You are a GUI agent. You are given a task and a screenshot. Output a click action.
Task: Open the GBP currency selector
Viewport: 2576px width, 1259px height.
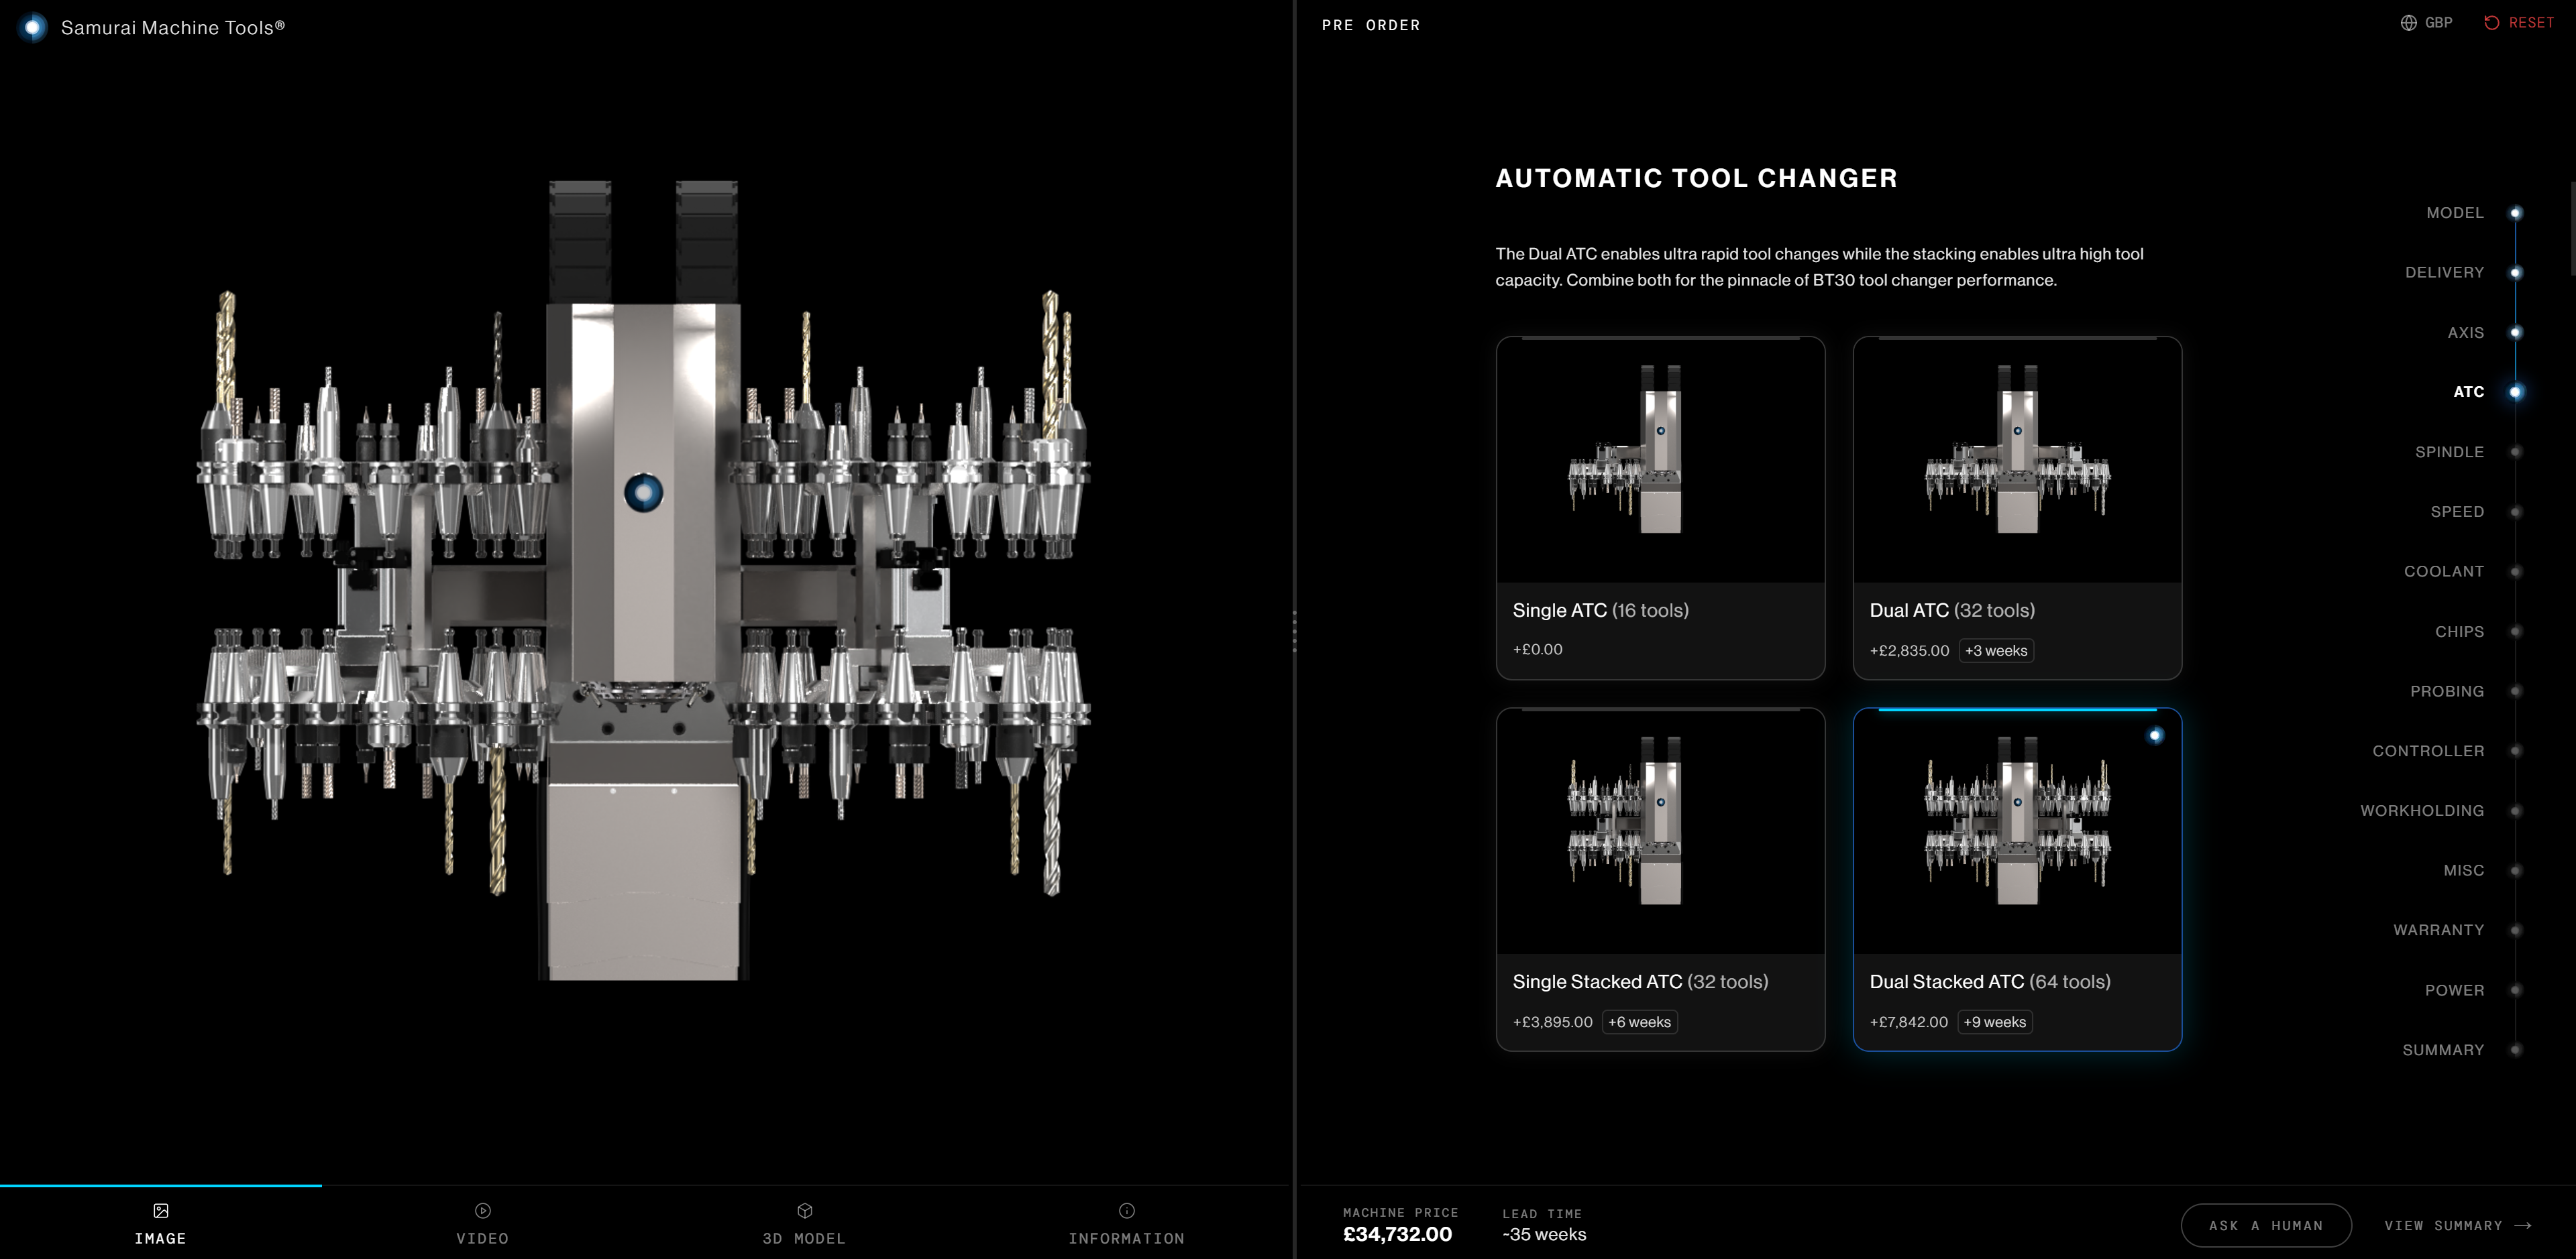coord(2437,23)
